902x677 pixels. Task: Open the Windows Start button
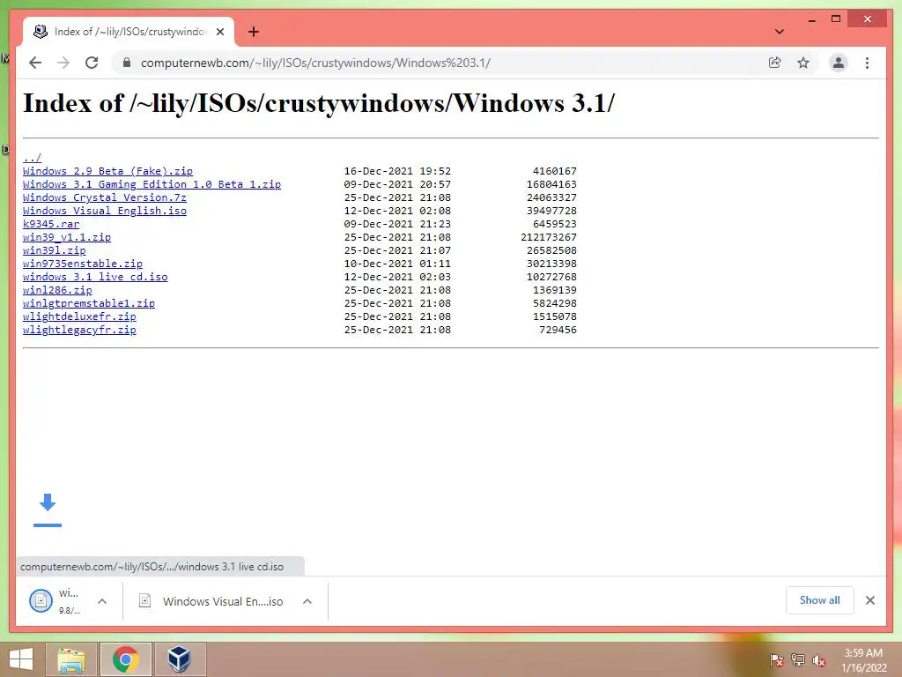tap(21, 659)
